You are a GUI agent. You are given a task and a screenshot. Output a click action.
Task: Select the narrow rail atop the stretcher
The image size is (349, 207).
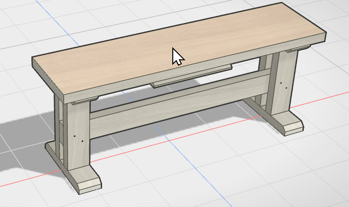click(x=179, y=92)
